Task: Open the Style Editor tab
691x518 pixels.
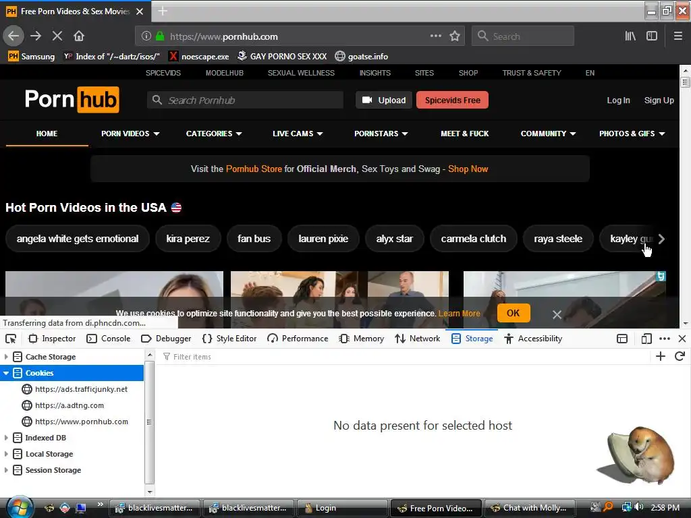Action: click(x=229, y=339)
